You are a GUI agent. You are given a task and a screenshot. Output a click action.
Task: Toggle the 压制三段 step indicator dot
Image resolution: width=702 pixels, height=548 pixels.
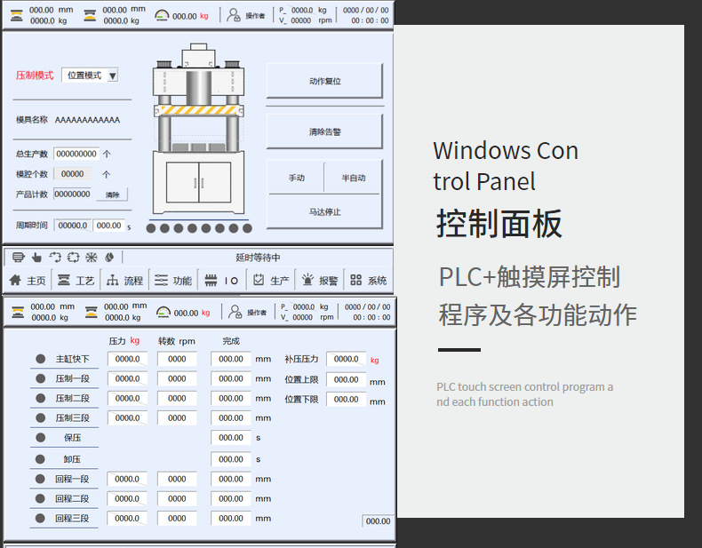click(40, 417)
